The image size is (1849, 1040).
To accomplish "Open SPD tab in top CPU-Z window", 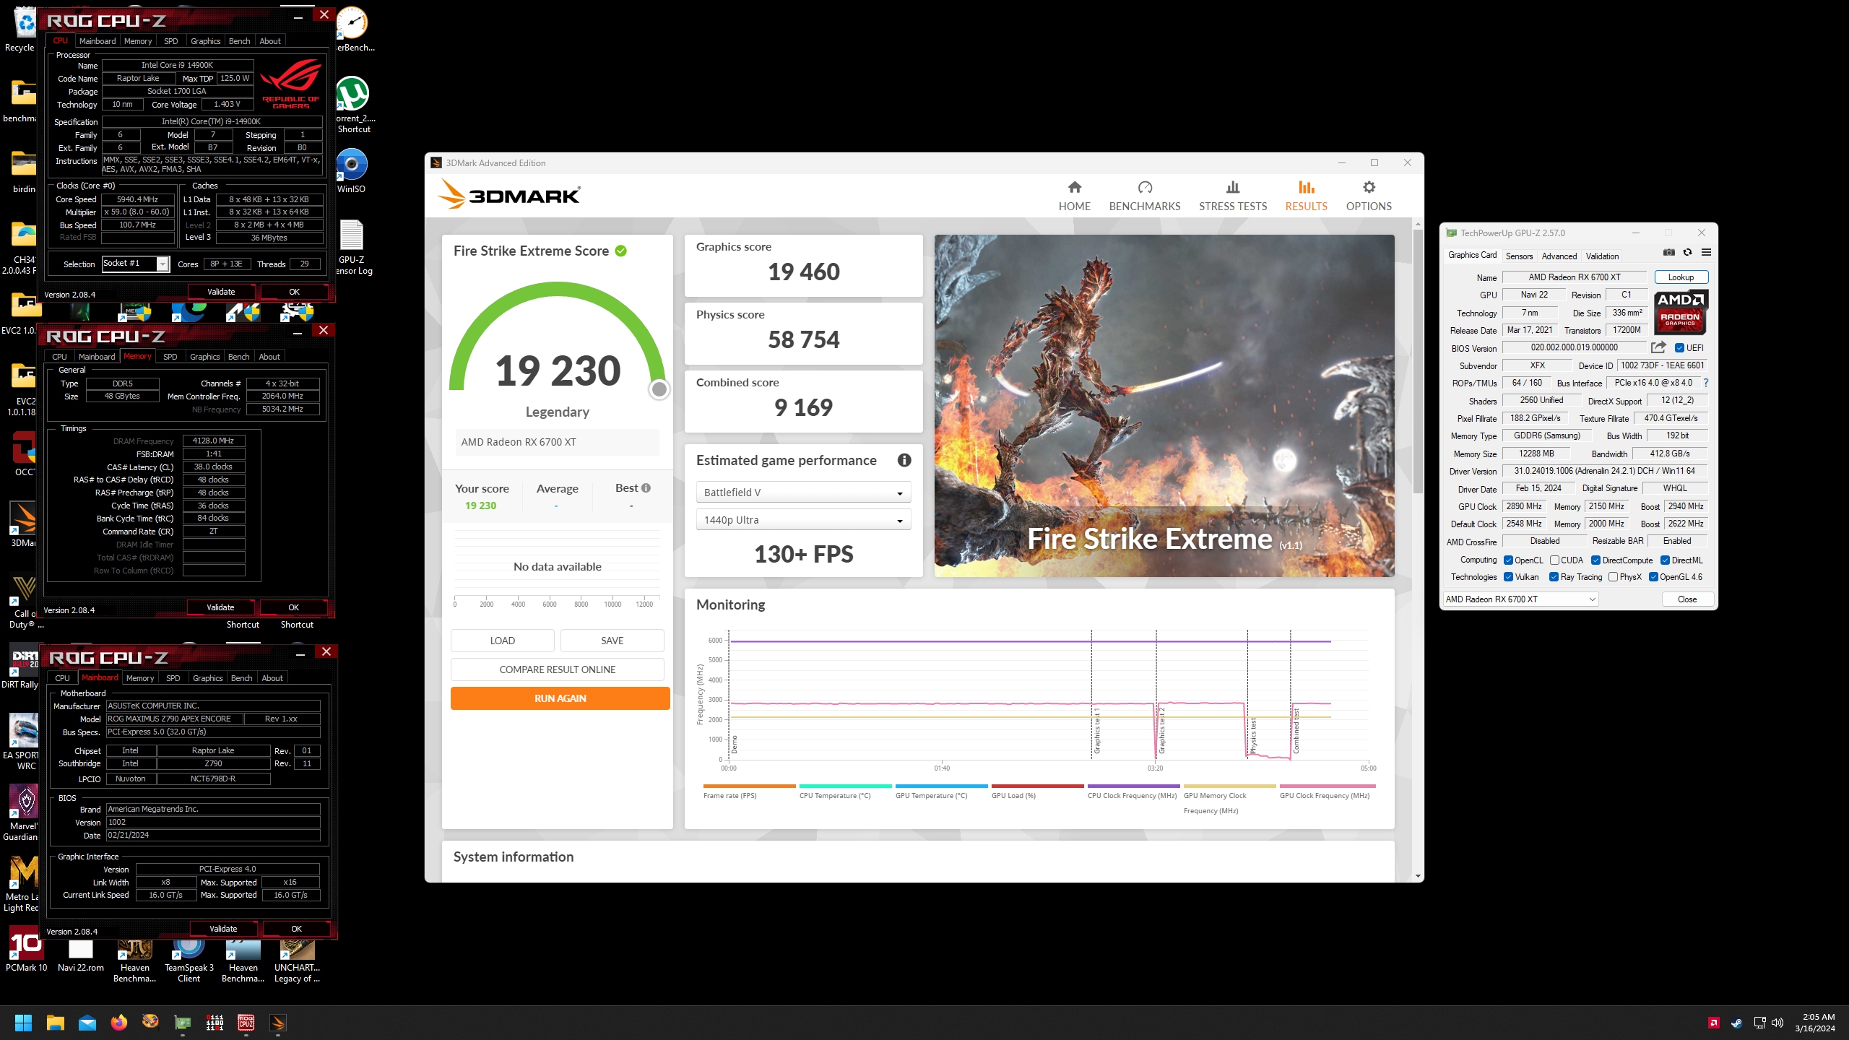I will coord(170,41).
